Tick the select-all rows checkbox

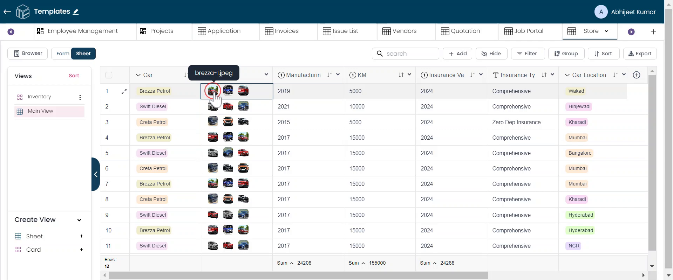coord(109,75)
